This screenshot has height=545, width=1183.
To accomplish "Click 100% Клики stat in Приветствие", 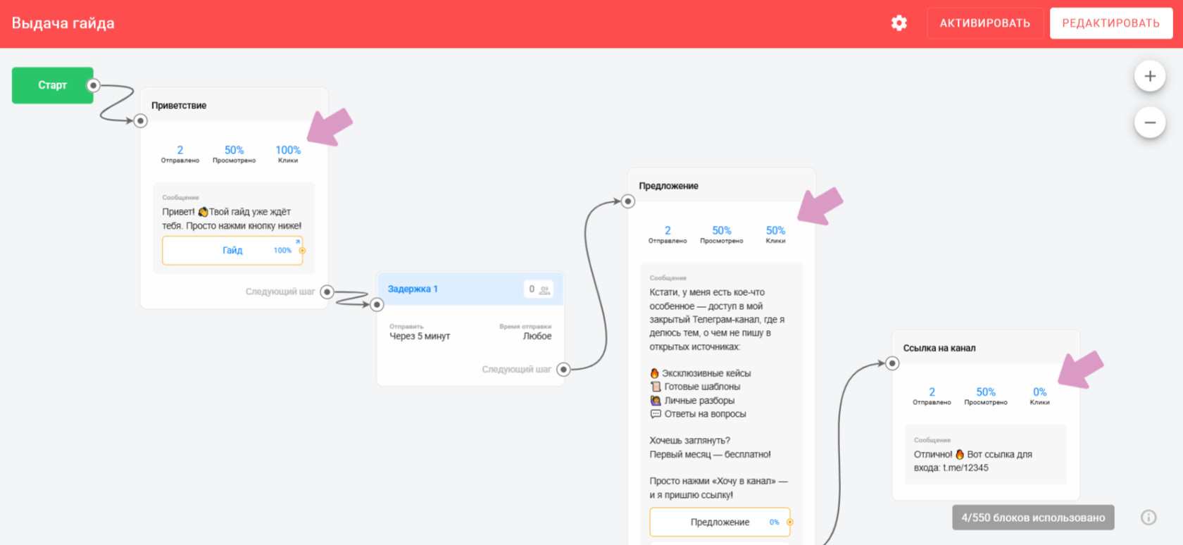I will 288,154.
